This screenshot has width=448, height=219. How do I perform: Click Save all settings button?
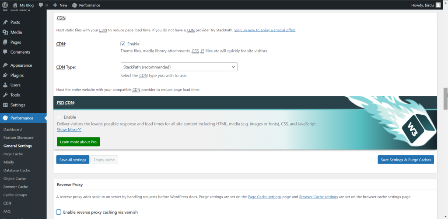pos(73,160)
